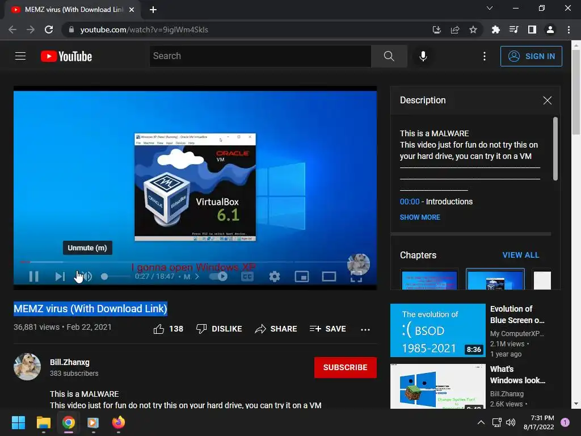Open the taskbar notification badge
Viewport: 581px width, 436px height.
coord(565,422)
